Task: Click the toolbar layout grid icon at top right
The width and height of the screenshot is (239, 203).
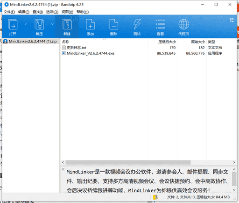Action: click(232, 20)
